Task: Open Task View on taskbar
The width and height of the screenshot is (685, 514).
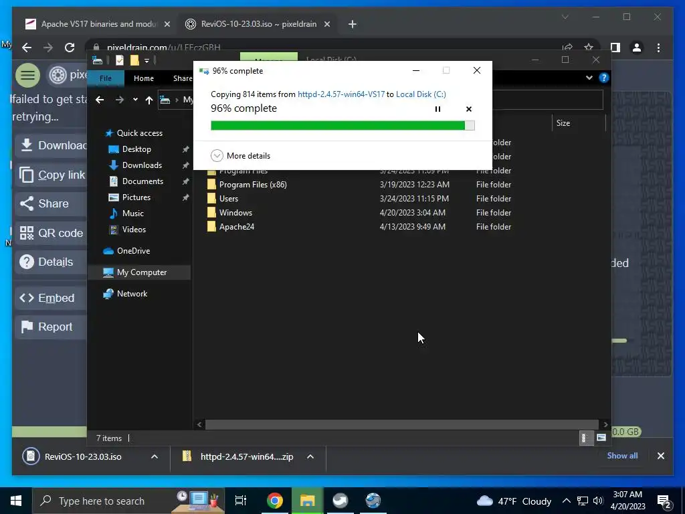Action: point(240,501)
